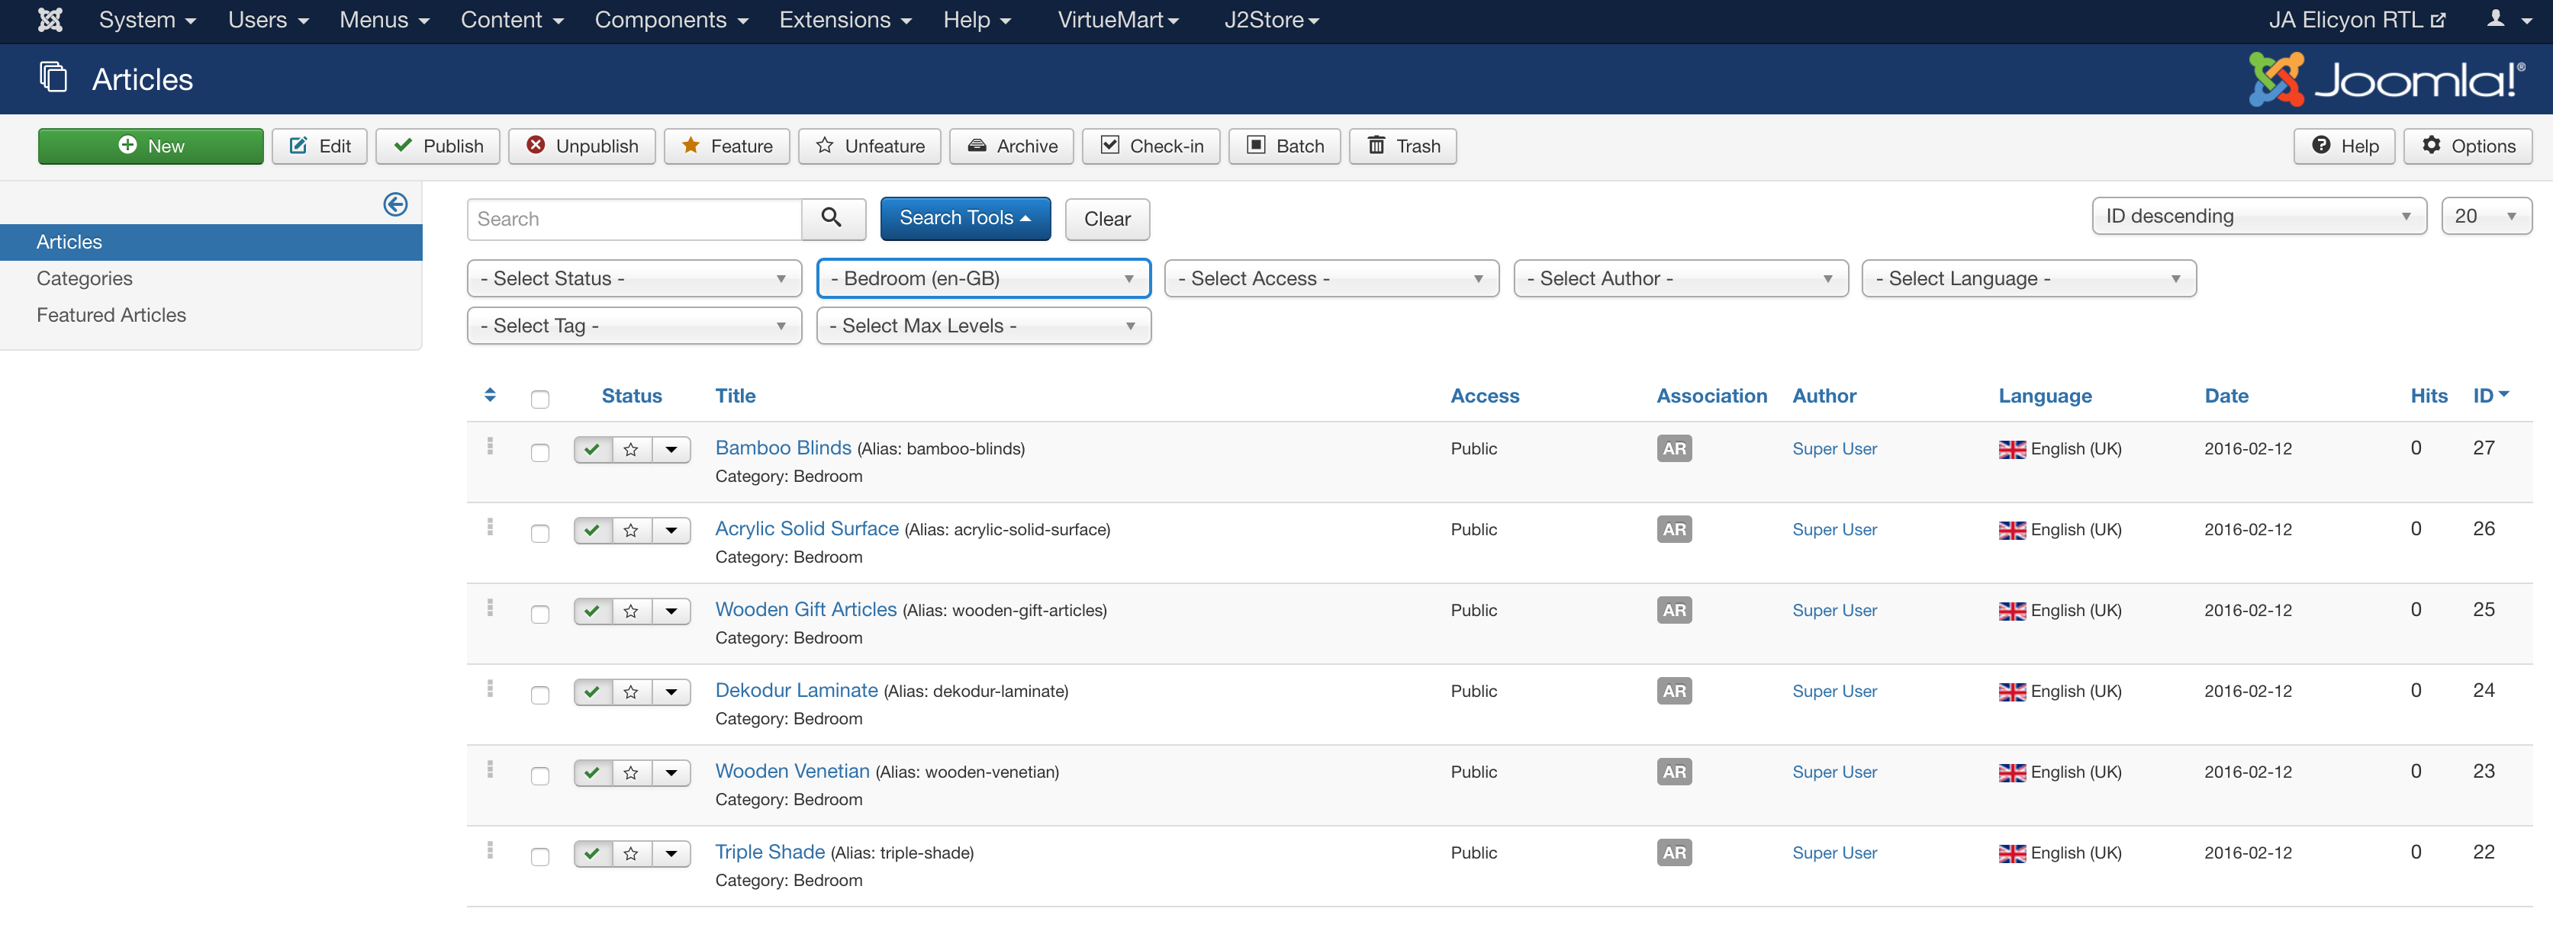The image size is (2553, 947).
Task: Check the Acrylic Solid Surface row checkbox
Action: (540, 533)
